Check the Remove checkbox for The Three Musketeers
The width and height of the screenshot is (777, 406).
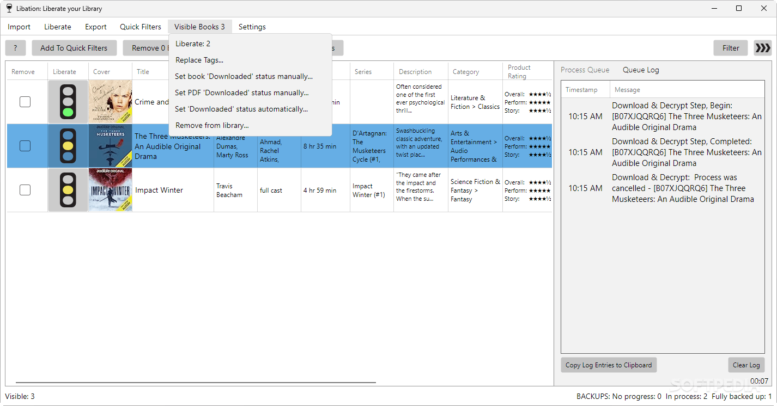click(25, 146)
